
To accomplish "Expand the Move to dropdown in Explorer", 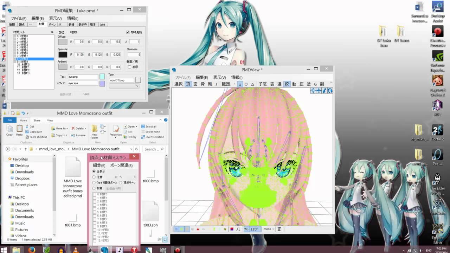I will point(67,129).
